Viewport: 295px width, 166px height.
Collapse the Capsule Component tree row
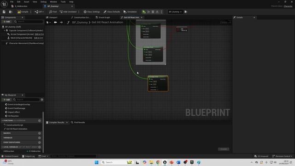point(5,30)
